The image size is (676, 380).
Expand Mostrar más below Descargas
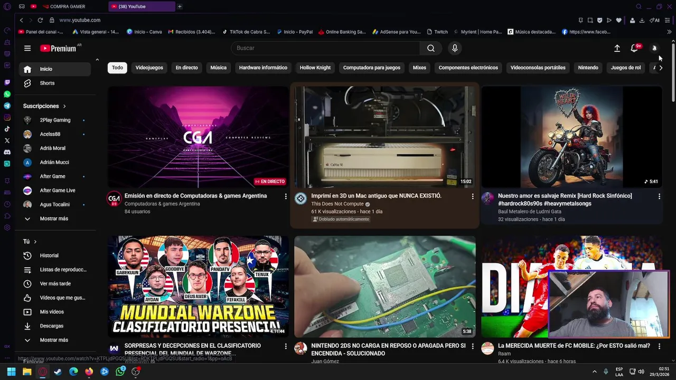pos(53,340)
